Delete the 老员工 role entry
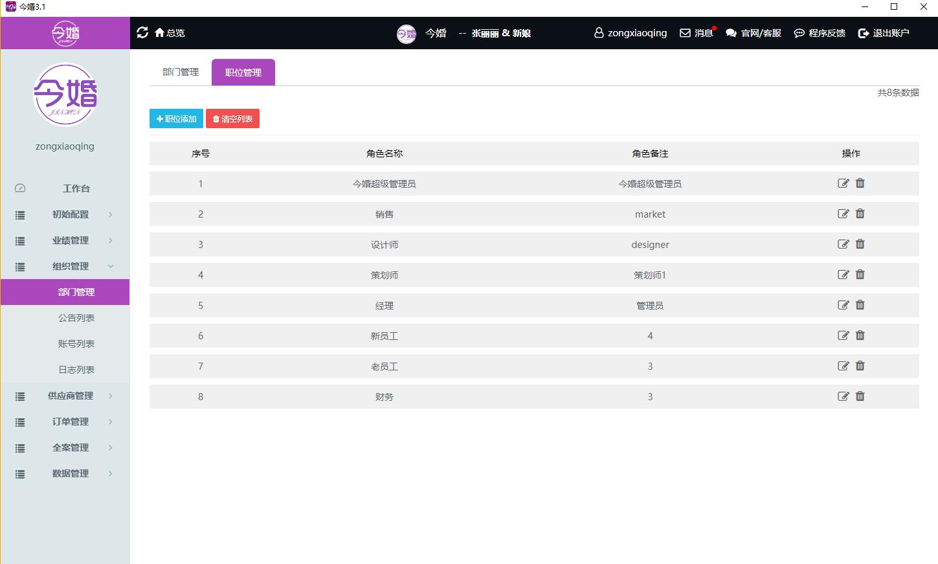This screenshot has height=564, width=938. coord(860,366)
